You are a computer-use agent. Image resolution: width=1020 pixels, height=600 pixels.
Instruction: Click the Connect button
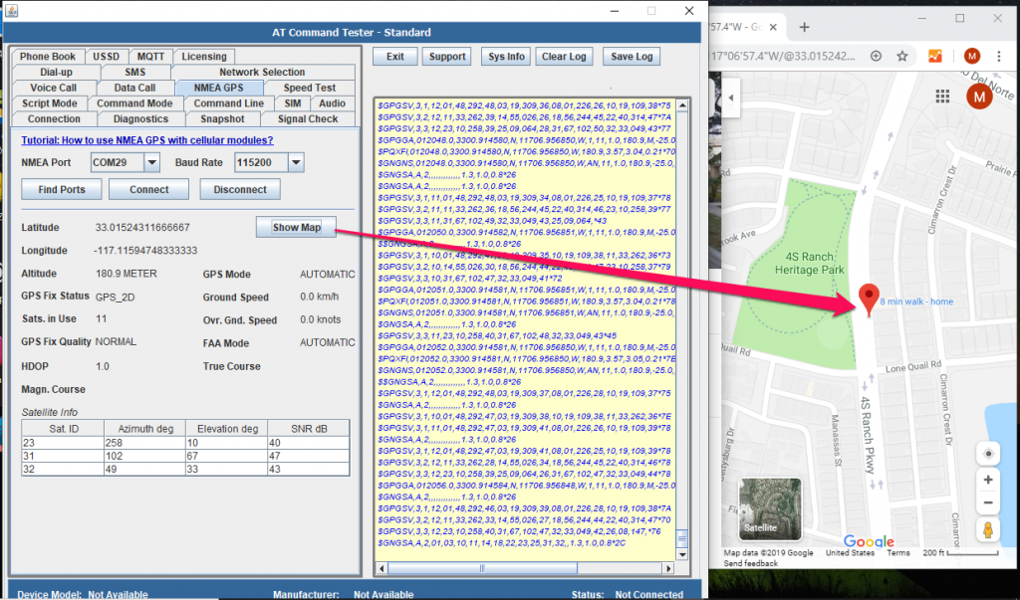tap(149, 190)
